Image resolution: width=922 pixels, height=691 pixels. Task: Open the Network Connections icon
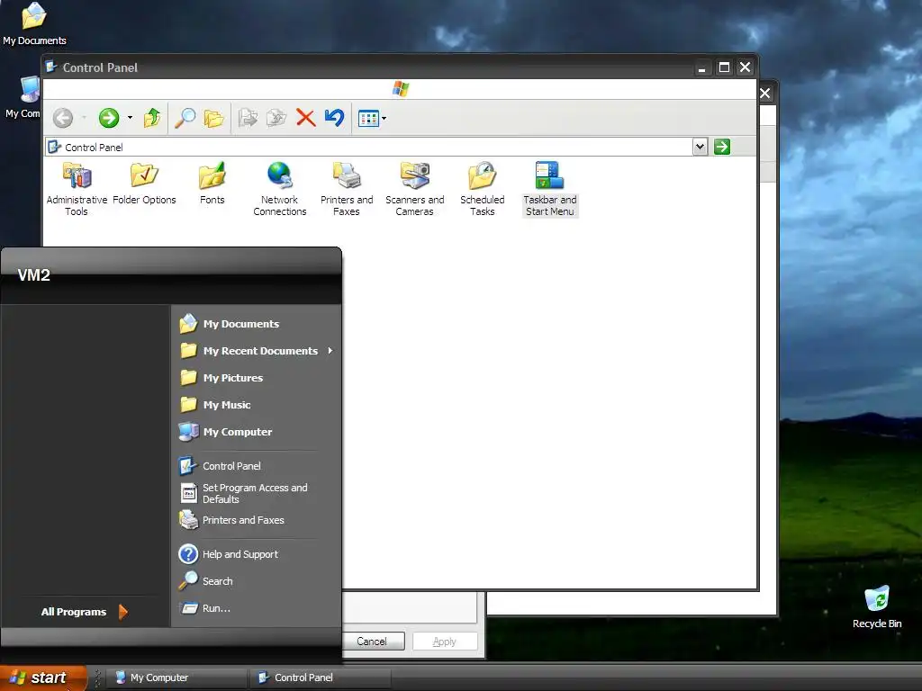point(280,189)
